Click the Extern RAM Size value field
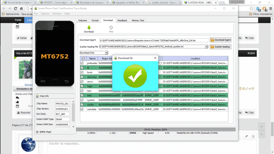 [62, 124]
